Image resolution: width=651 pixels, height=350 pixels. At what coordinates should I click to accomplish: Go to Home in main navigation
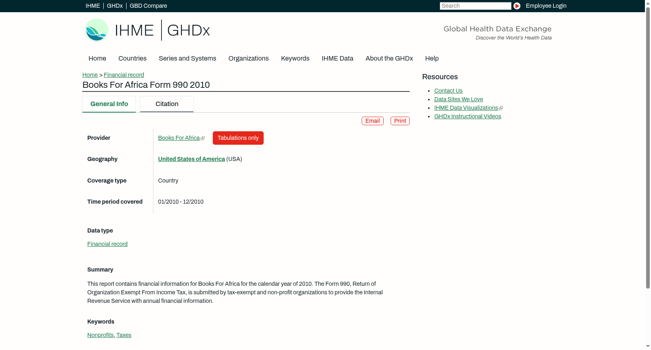(97, 59)
